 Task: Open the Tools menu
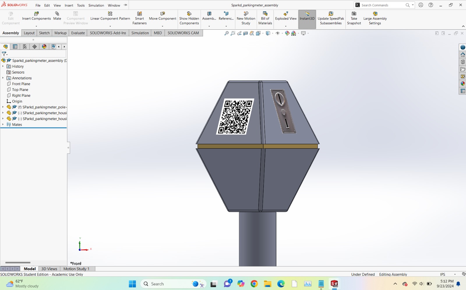[x=81, y=5]
